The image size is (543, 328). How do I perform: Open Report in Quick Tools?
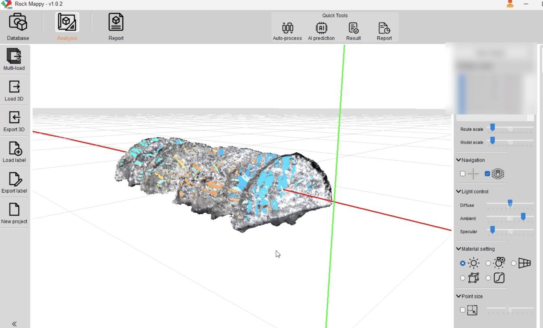tap(384, 31)
